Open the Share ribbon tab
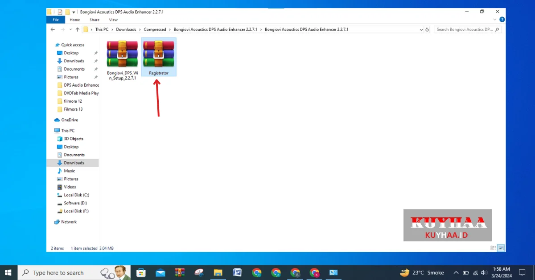535x280 pixels. click(x=95, y=20)
